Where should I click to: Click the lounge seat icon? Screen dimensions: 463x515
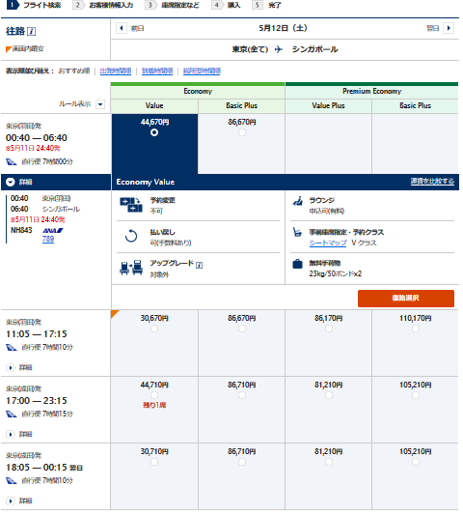[x=297, y=201]
